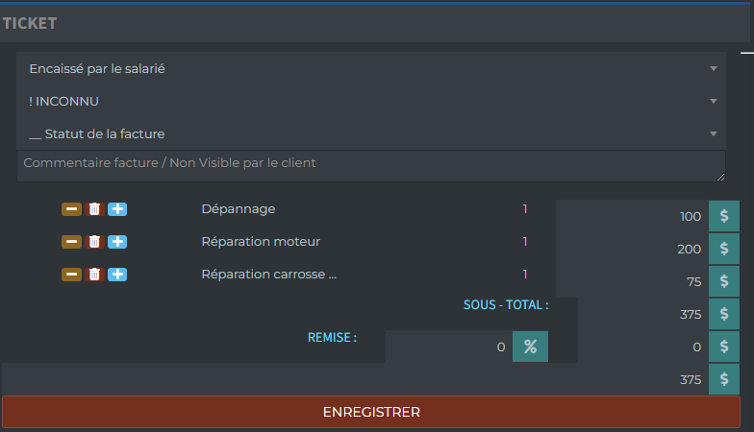Open the 'Encaissé par le salarié' dropdown
This screenshot has width=754, height=432.
coord(371,69)
